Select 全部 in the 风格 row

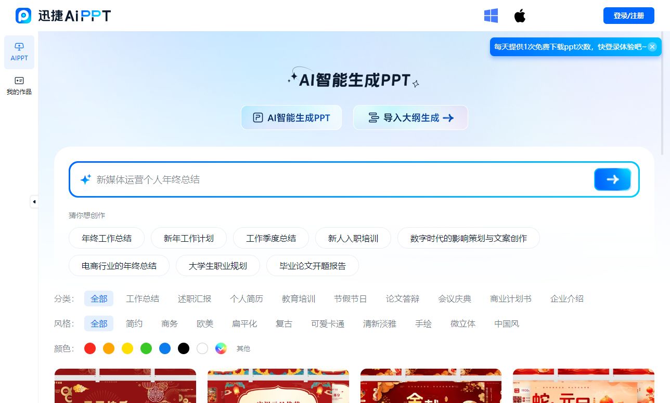(x=99, y=323)
